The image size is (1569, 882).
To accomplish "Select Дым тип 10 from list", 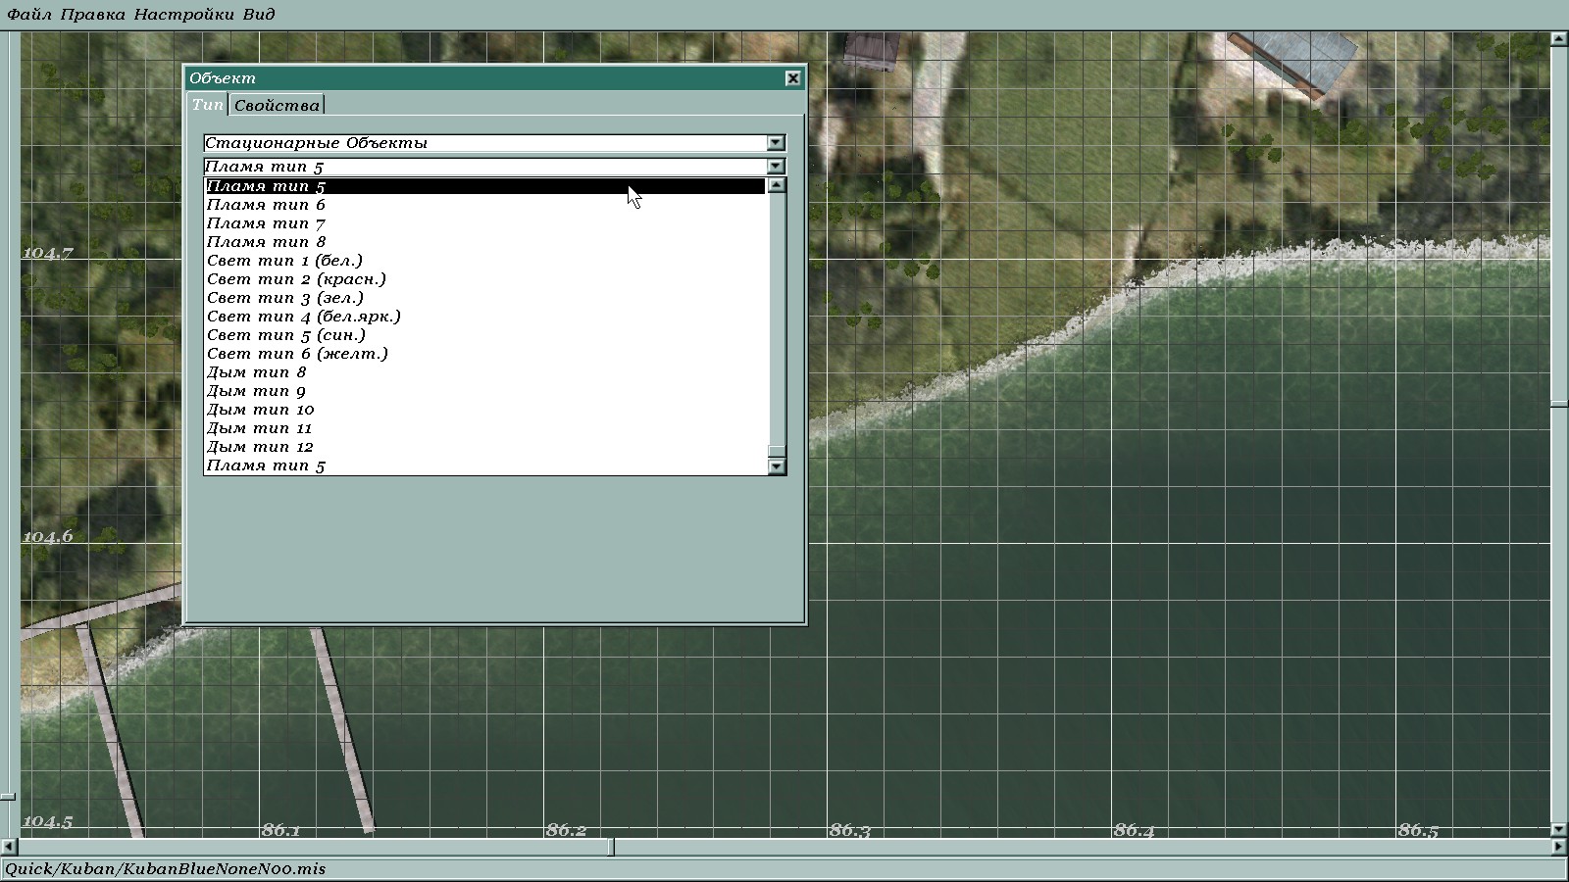I will (x=260, y=410).
